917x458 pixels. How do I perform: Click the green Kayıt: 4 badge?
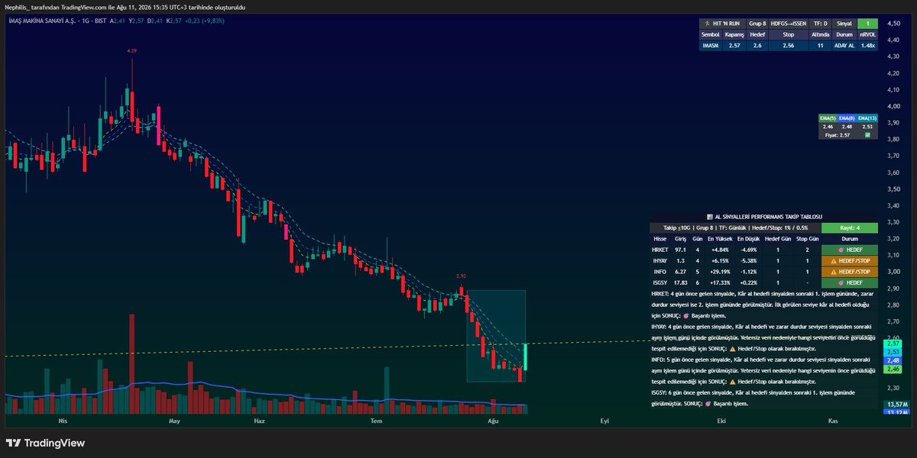pyautogui.click(x=850, y=227)
